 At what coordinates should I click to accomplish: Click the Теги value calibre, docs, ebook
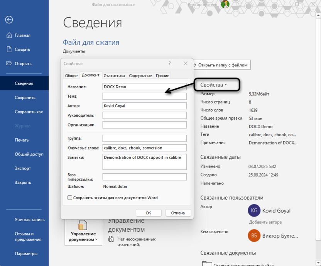(272, 135)
